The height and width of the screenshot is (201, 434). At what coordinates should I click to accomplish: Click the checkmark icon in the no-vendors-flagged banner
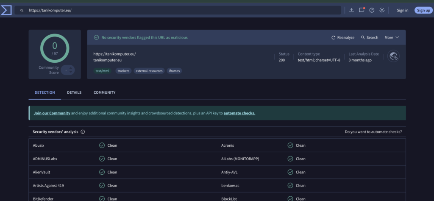(x=96, y=37)
